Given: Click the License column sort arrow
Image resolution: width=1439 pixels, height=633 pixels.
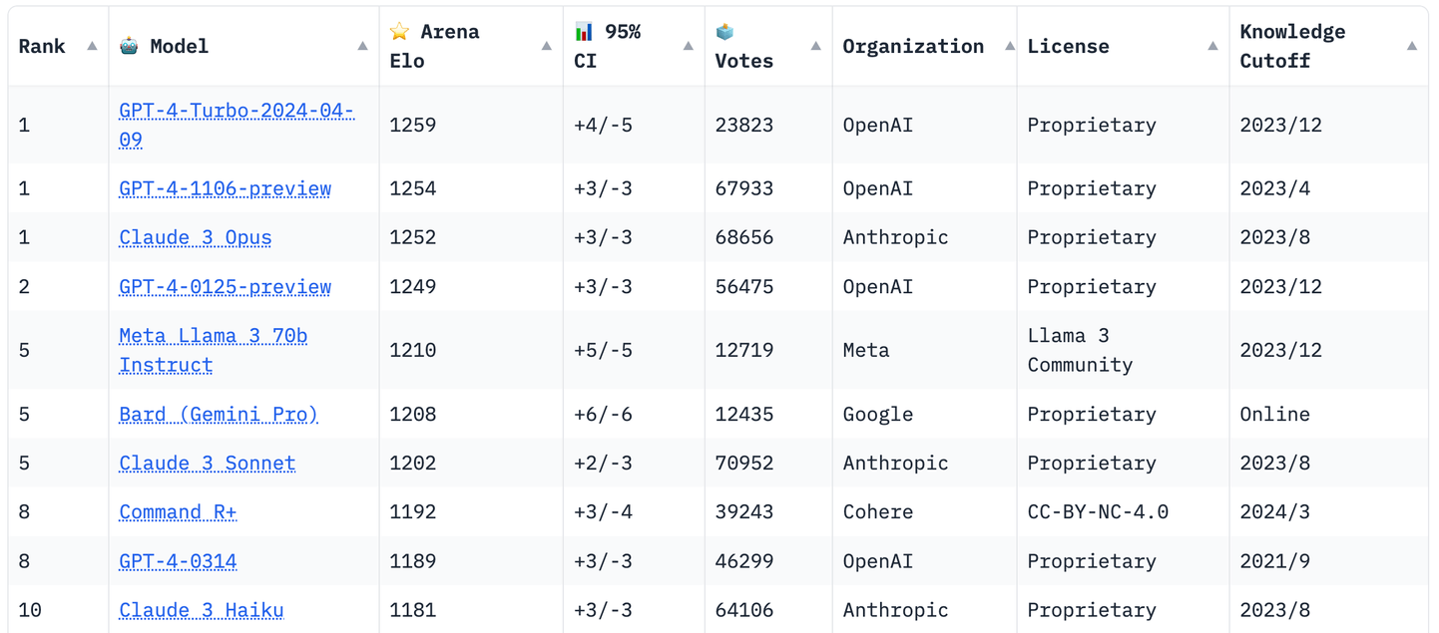Looking at the screenshot, I should coord(1212,46).
